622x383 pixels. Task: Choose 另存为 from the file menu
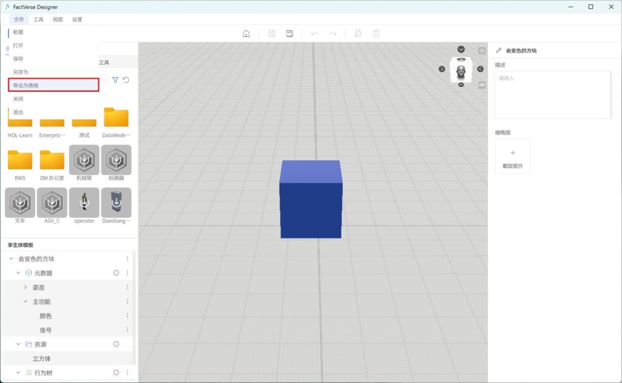click(21, 72)
